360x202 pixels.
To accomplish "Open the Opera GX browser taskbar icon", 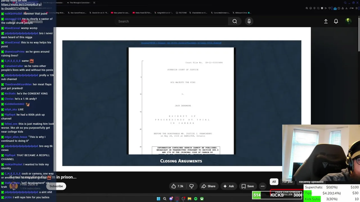I will (177, 199).
